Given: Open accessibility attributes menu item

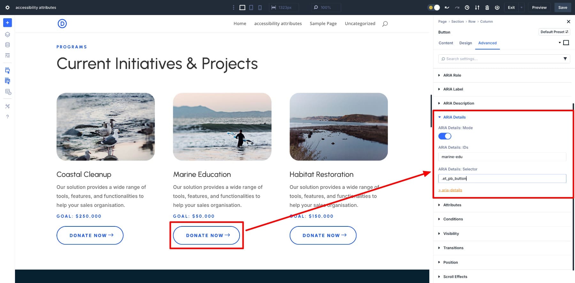Looking at the screenshot, I should tap(278, 24).
